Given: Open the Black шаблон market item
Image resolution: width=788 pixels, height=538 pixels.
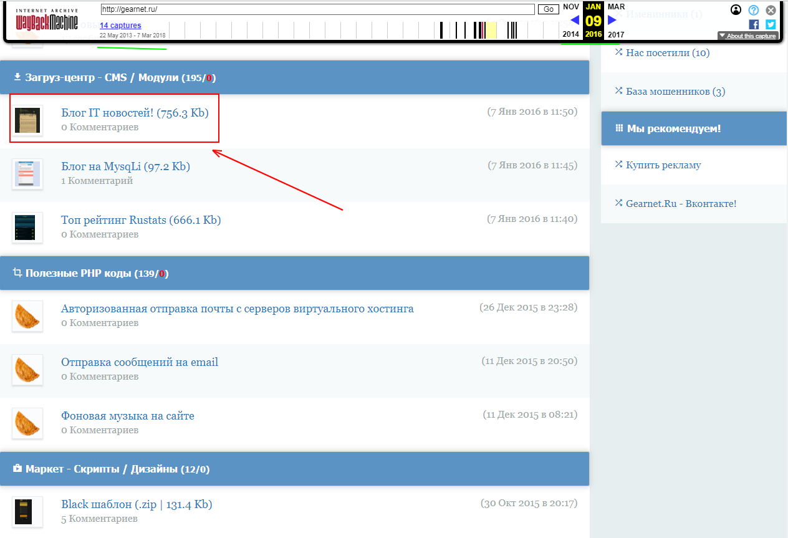Looking at the screenshot, I should tap(137, 504).
